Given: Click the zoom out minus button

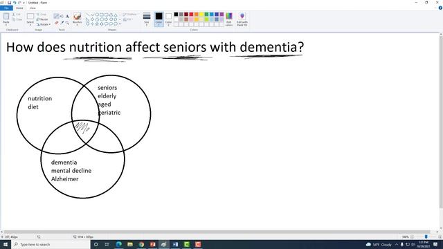Looking at the screenshot, I should (x=412, y=237).
